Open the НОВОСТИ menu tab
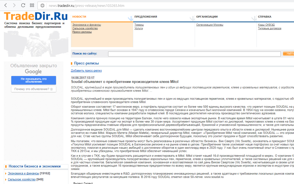Viewport: 294px width, 184px height. [x=79, y=17]
